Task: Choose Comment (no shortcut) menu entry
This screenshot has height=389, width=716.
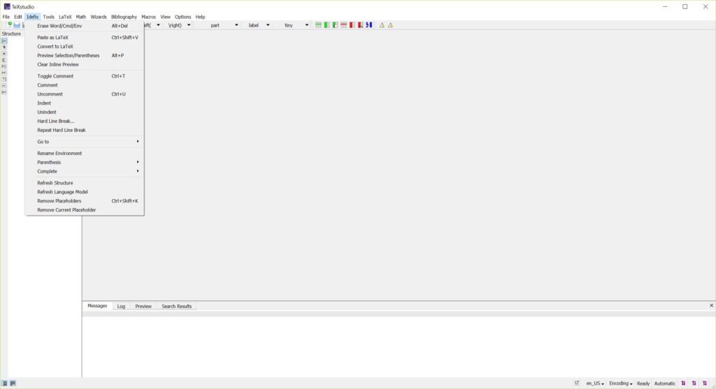Action: [85, 85]
